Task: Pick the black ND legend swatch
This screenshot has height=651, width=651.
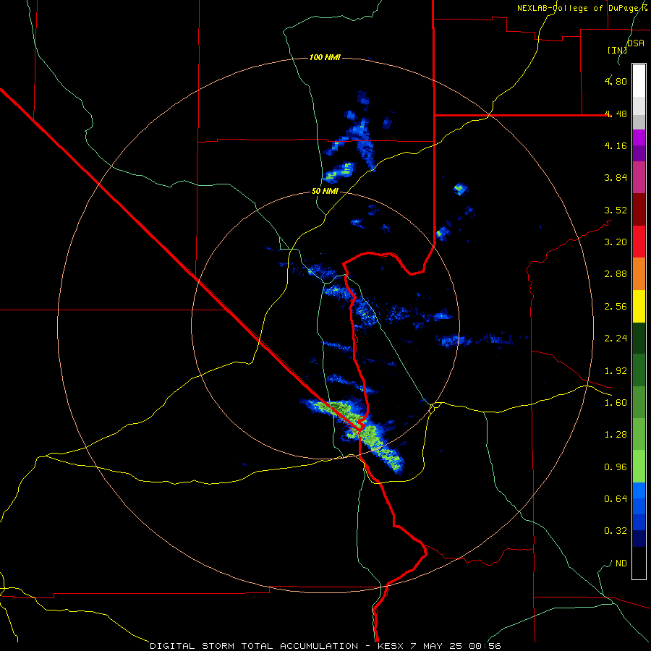Action: point(639,563)
